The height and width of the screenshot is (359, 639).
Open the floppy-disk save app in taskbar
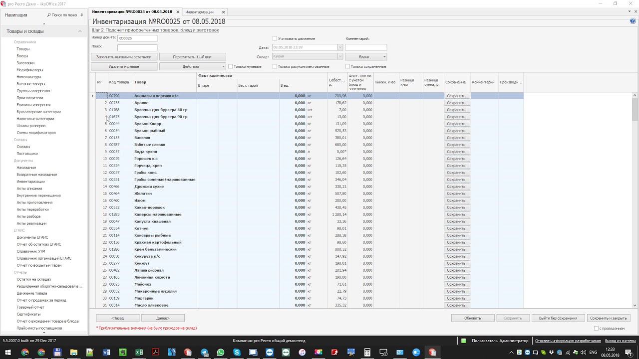coord(57,353)
